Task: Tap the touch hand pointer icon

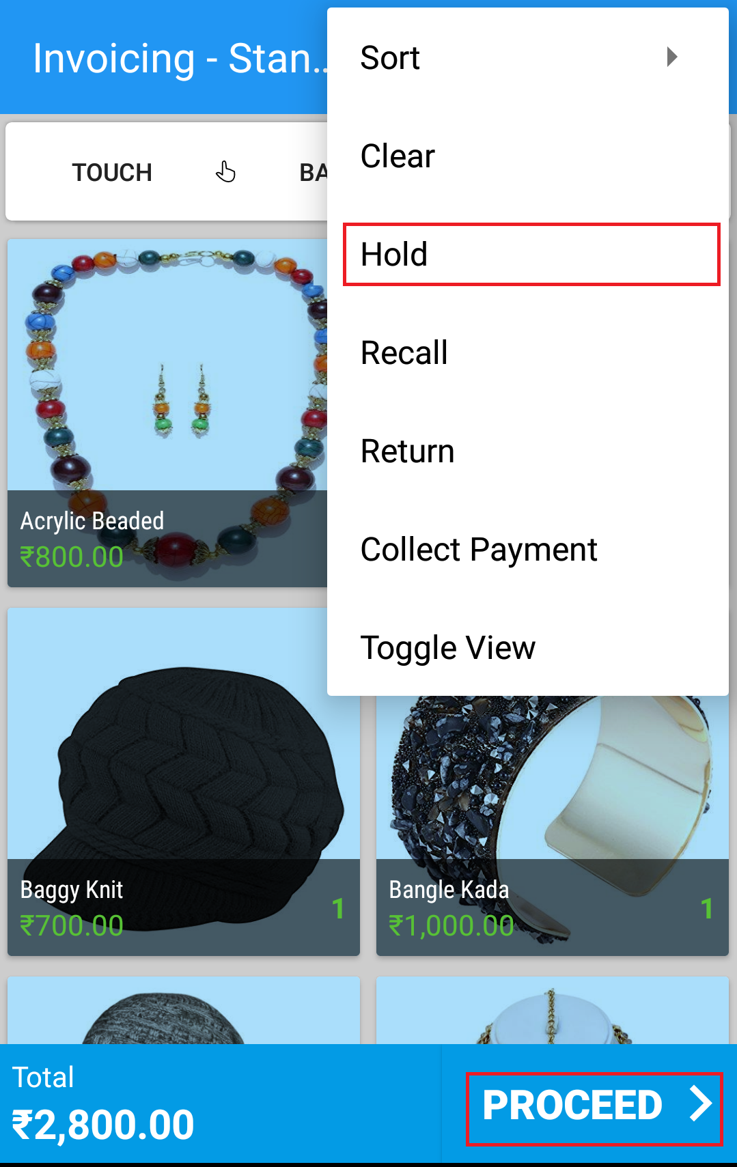Action: pos(225,172)
